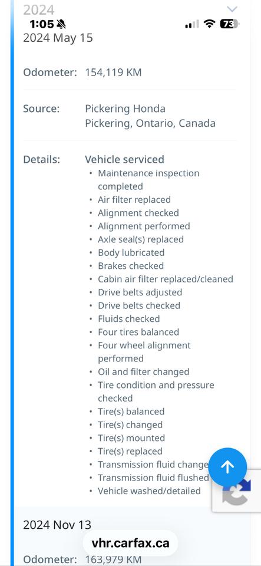Tap the Wi-Fi status icon
This screenshot has height=566, width=261.
tap(209, 24)
